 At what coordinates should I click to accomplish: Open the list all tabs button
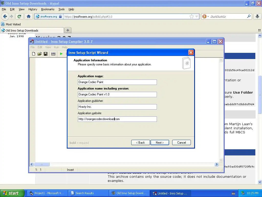pyautogui.click(x=259, y=30)
